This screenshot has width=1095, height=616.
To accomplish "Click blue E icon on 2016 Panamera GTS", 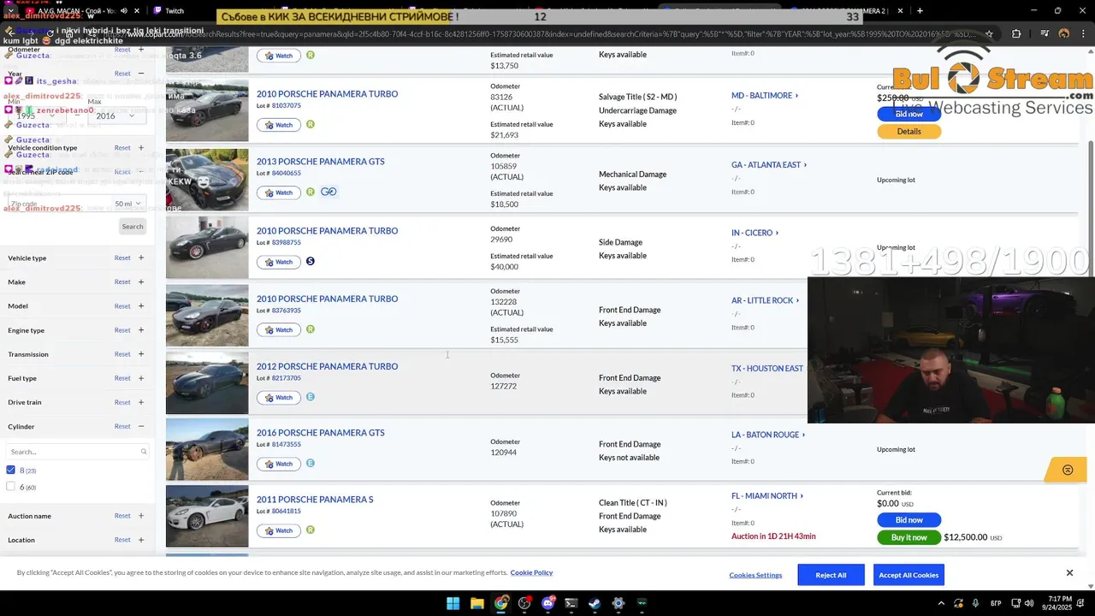I will click(x=311, y=463).
